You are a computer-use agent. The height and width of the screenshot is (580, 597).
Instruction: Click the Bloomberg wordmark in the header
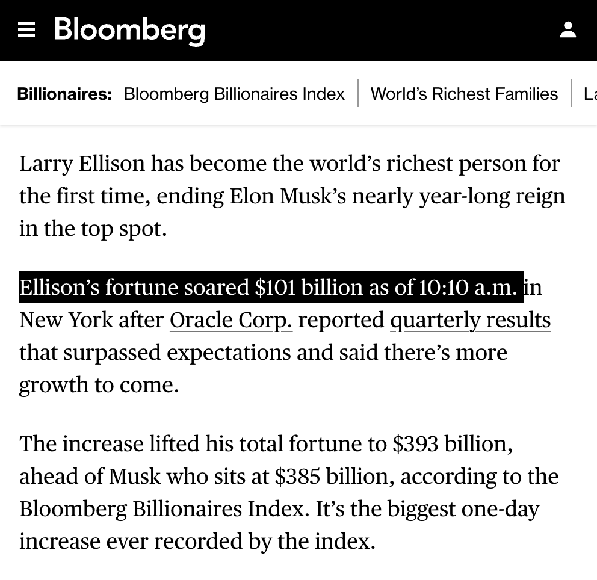tap(129, 31)
